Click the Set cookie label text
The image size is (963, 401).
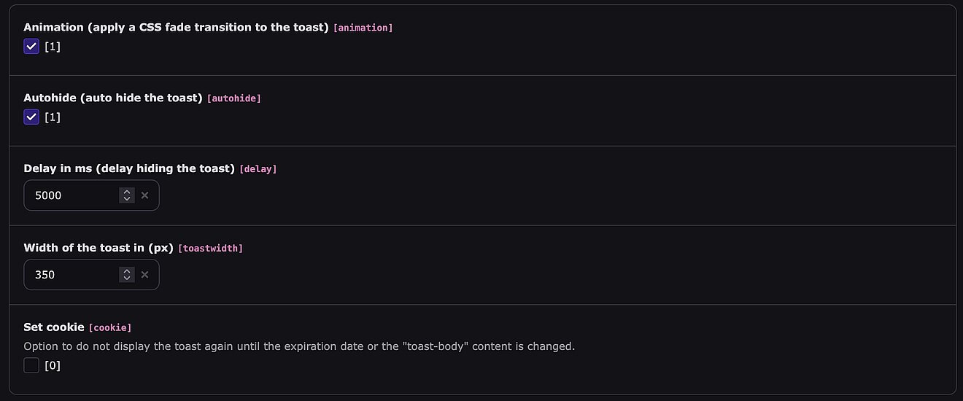point(53,327)
